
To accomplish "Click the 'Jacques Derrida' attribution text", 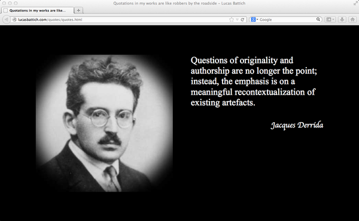I will 297,125.
